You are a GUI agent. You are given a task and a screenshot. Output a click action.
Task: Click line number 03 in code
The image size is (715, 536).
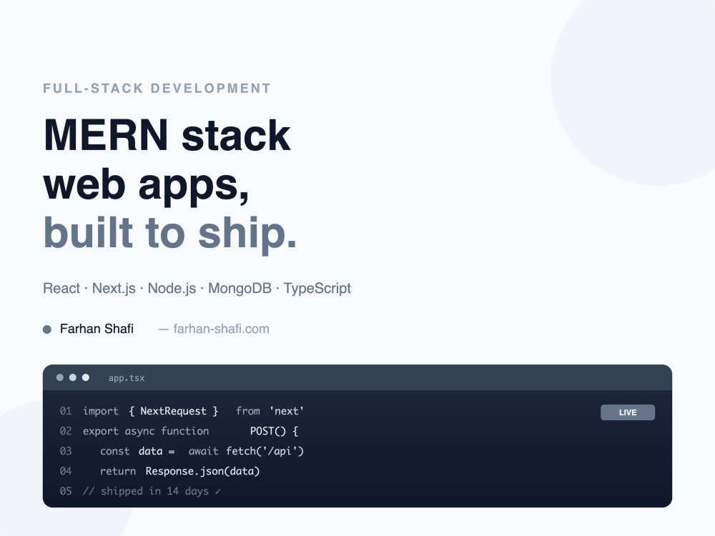pos(66,451)
